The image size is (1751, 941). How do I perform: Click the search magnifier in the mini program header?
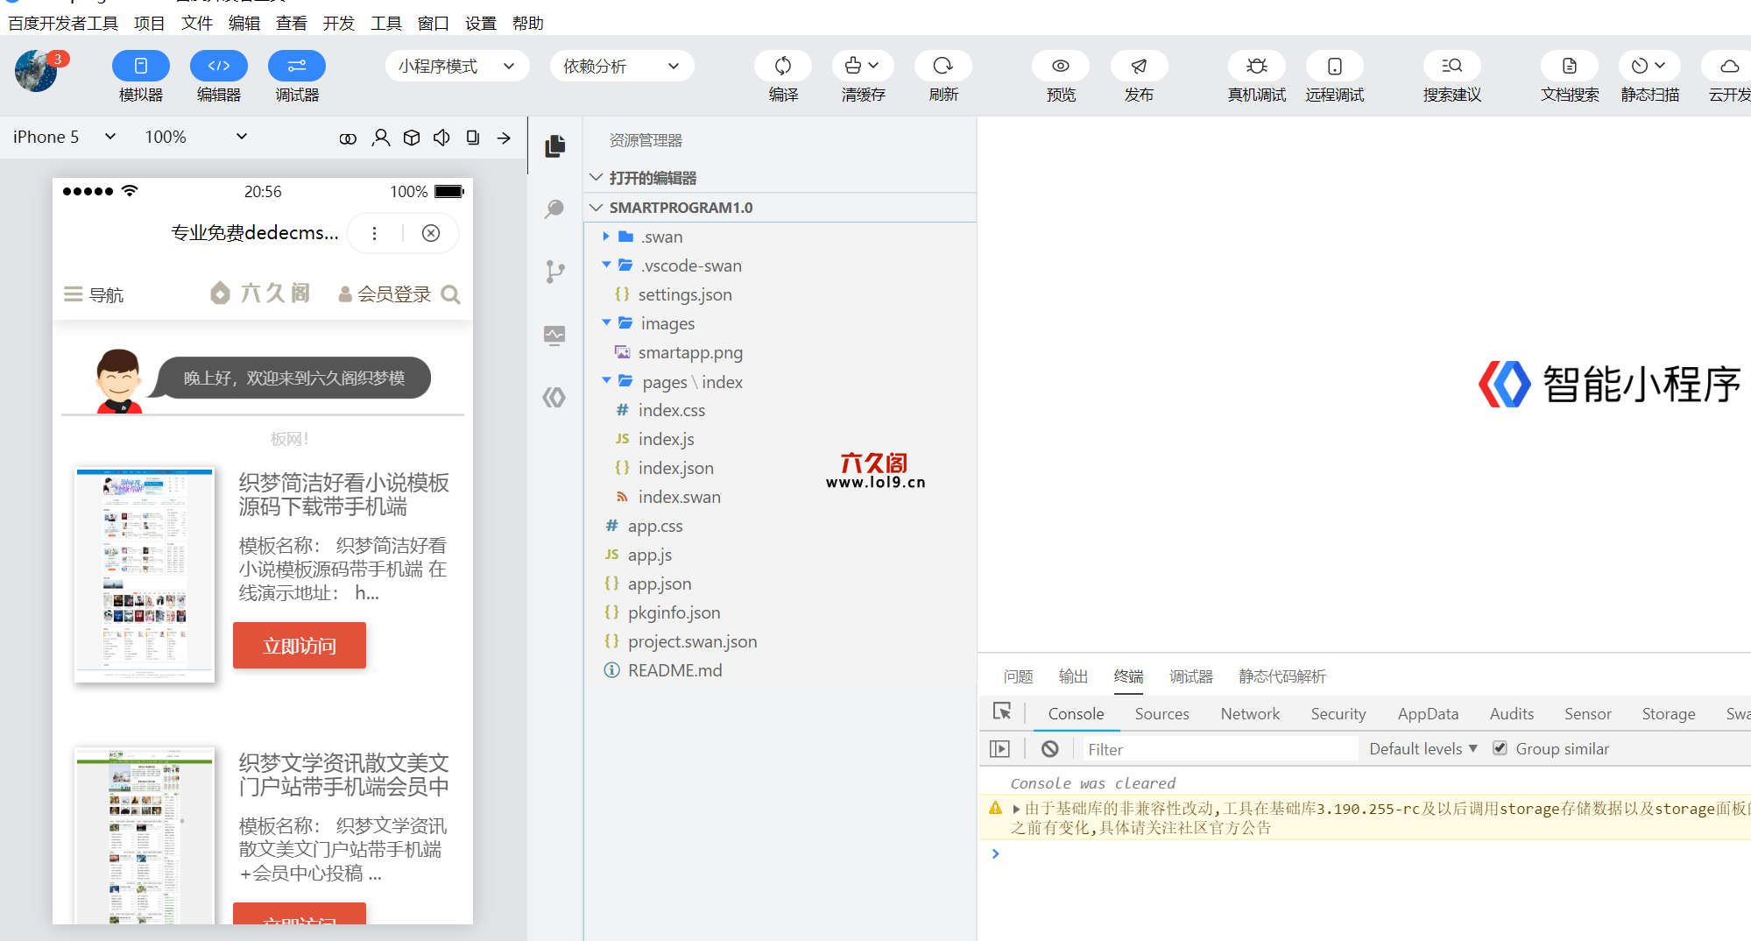(x=451, y=294)
